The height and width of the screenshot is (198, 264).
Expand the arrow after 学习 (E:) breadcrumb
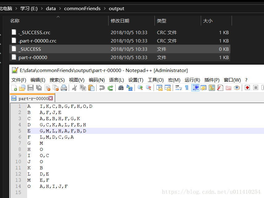coord(42,8)
